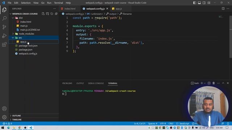Open the Search view in activity bar

pyautogui.click(x=4, y=18)
